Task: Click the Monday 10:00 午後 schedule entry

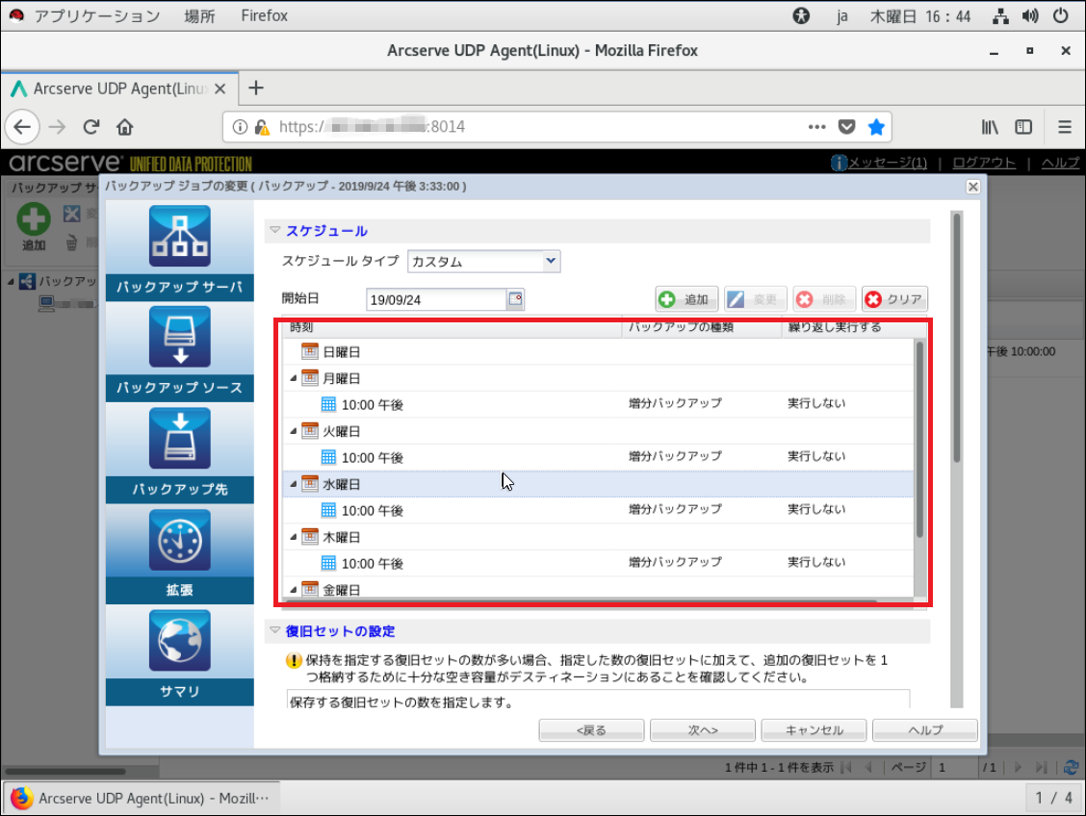Action: coord(372,405)
